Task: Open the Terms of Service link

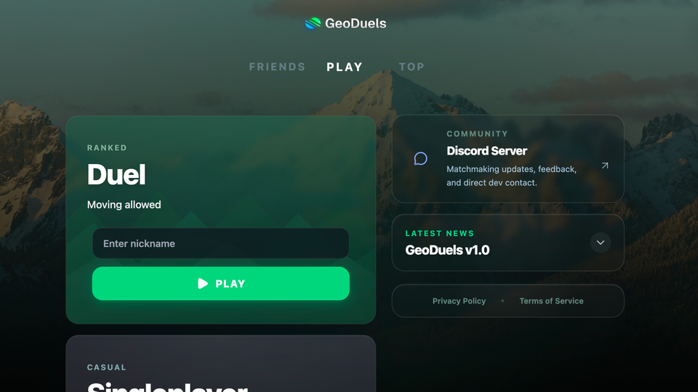Action: coord(551,301)
